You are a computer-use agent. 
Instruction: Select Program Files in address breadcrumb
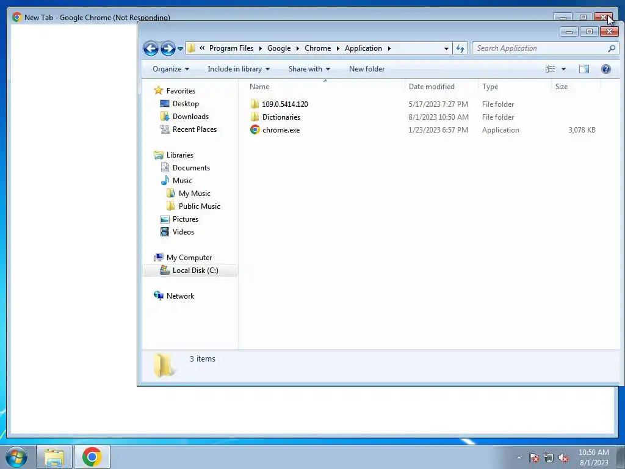tap(231, 48)
